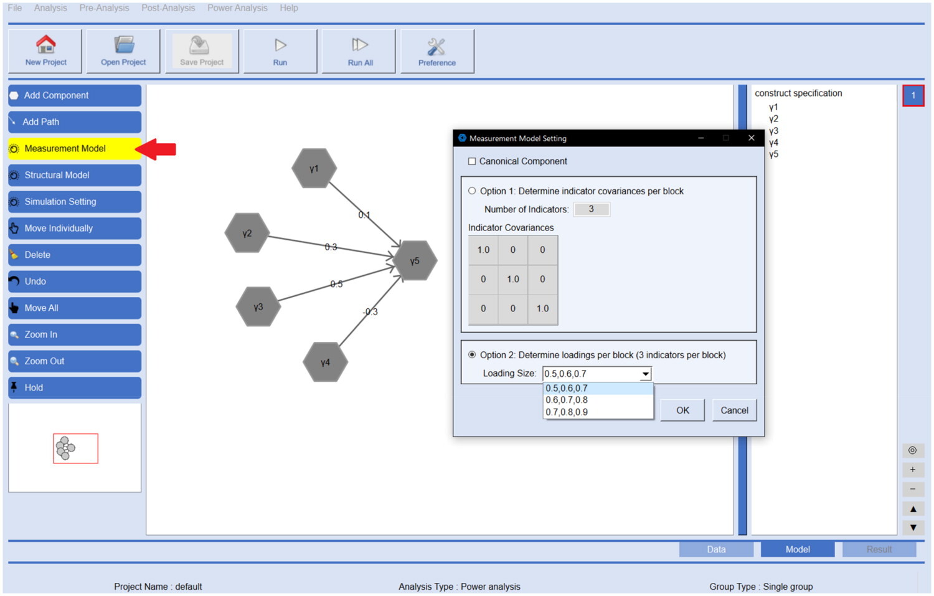This screenshot has height=596, width=934.
Task: Toggle the Hold pin tool
Action: 75,388
